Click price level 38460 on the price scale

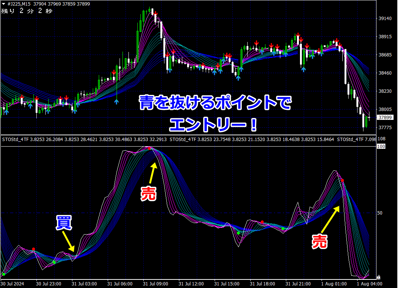[385, 73]
